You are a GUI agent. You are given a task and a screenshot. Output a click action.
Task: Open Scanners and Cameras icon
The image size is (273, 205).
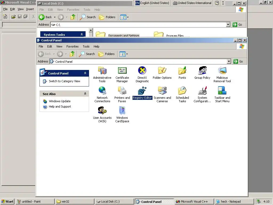point(162,91)
